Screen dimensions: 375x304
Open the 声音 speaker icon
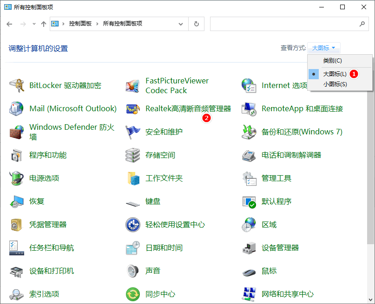(x=133, y=271)
